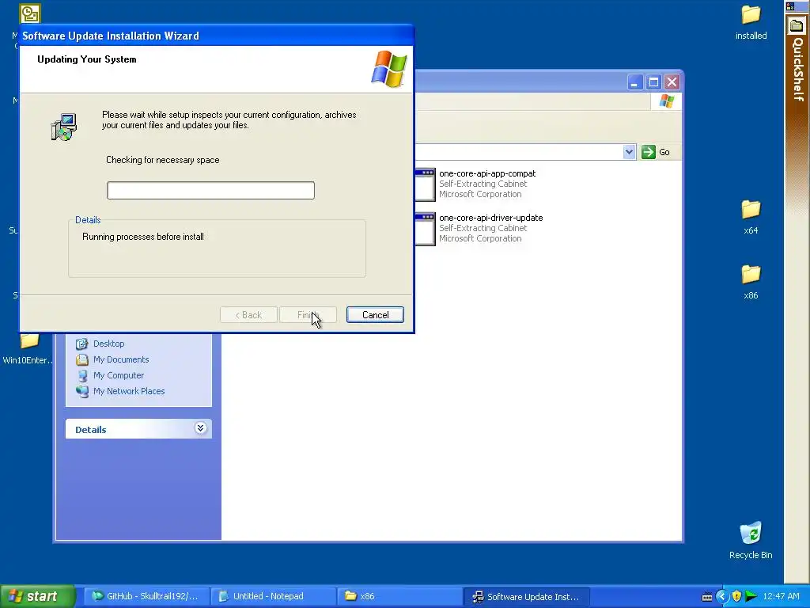The width and height of the screenshot is (810, 608).
Task: Click the My Documents folder icon in sidebar
Action: [x=81, y=360]
